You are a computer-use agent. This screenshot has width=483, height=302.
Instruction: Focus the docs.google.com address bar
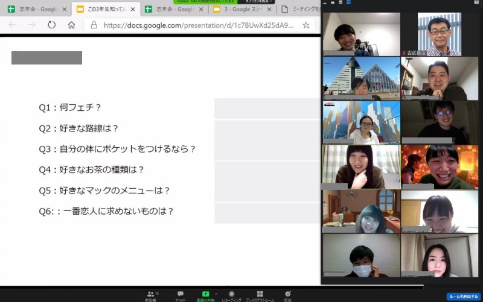(199, 25)
